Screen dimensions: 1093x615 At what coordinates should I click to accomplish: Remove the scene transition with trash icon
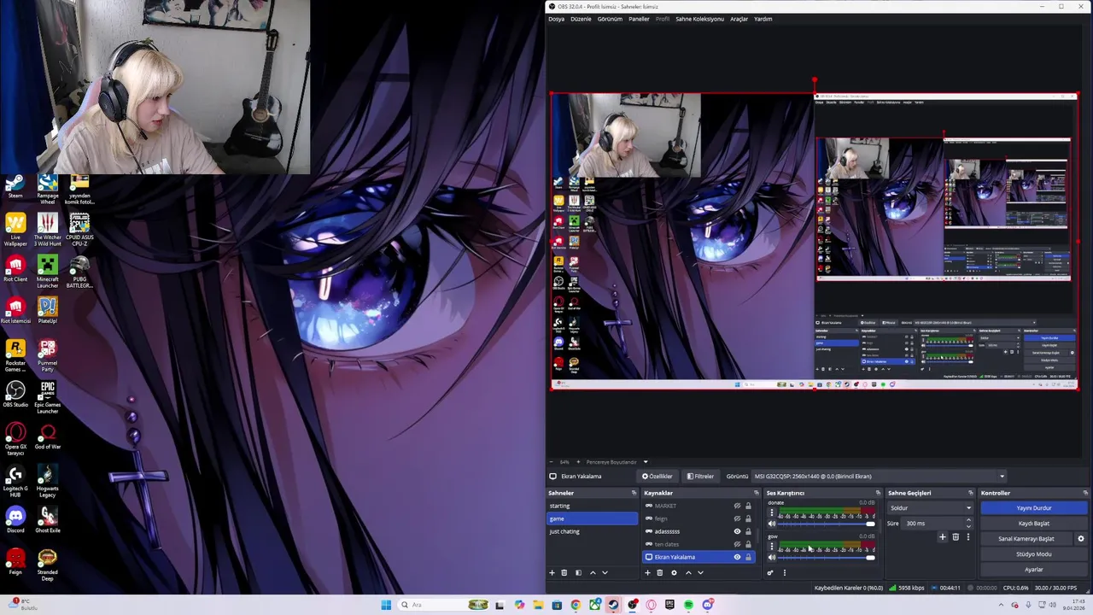click(x=956, y=537)
